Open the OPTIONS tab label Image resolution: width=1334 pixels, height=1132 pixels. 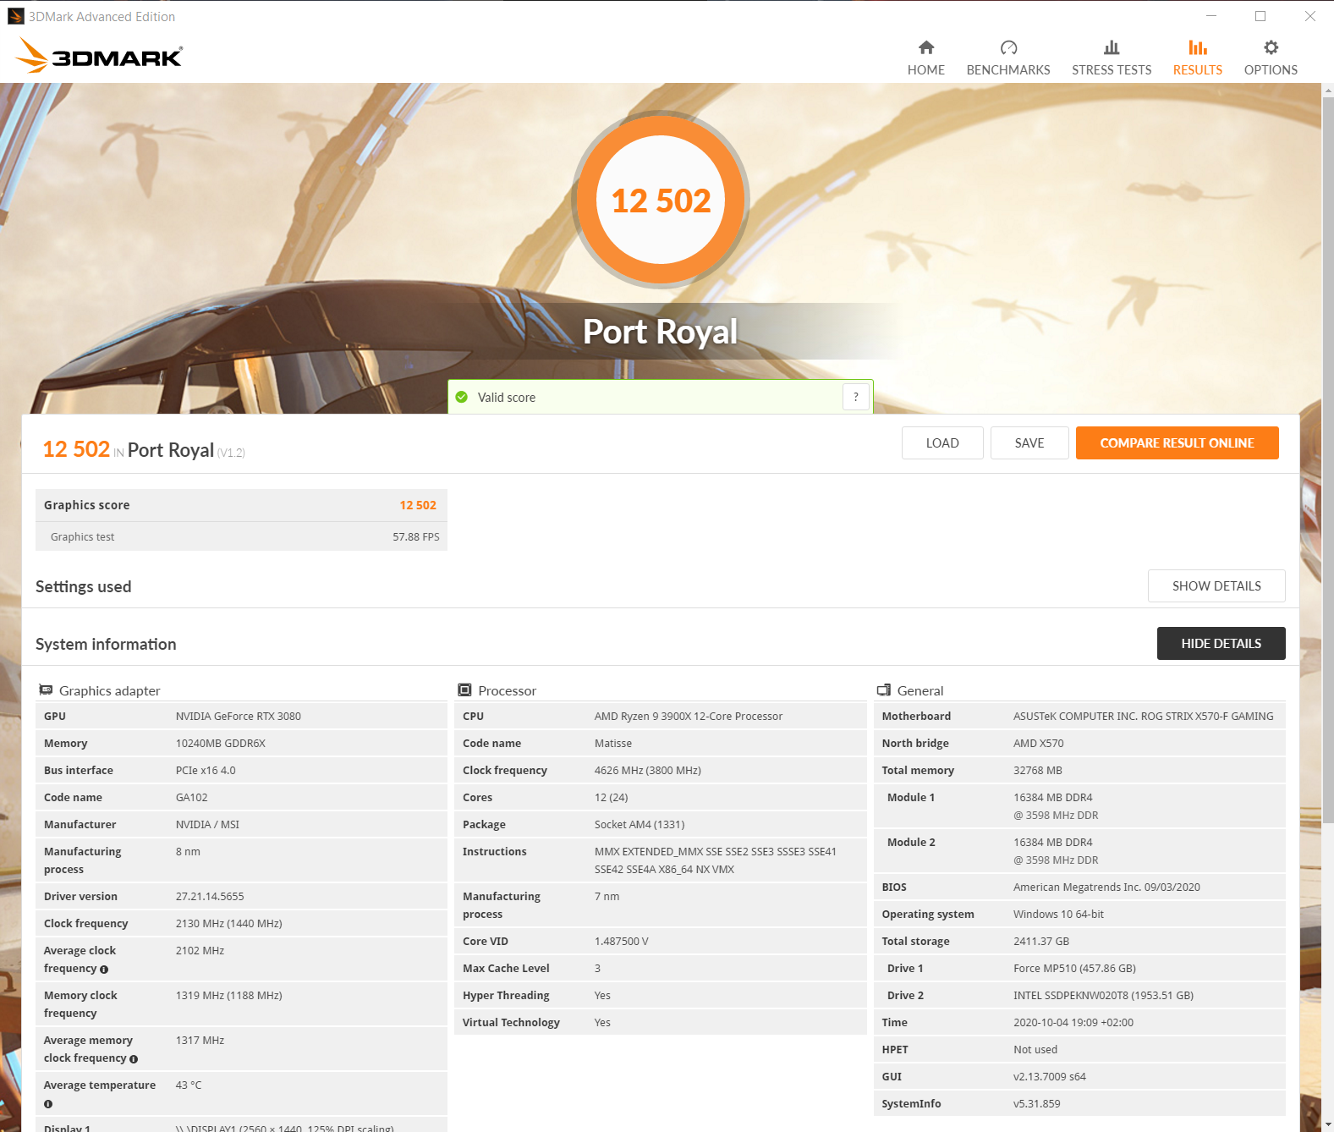point(1271,70)
